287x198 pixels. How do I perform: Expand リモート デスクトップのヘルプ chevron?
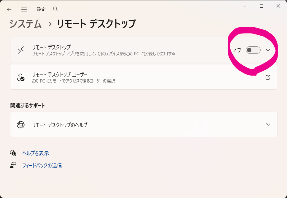(x=268, y=125)
